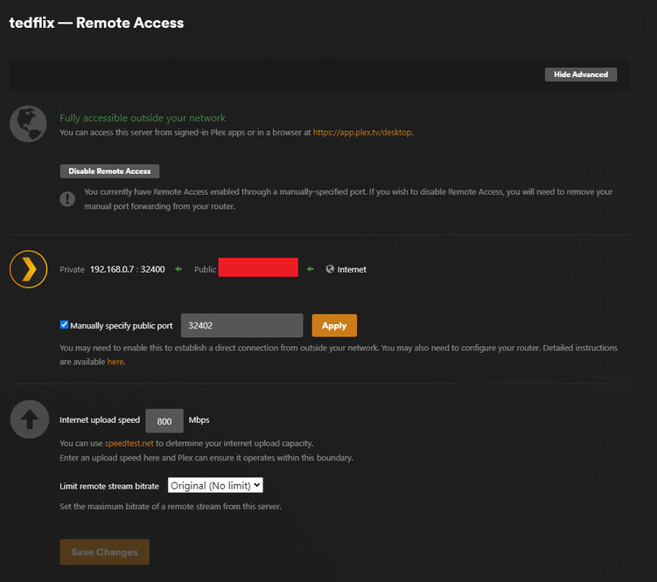Click the upload arrow circle icon
The width and height of the screenshot is (657, 582).
[x=28, y=420]
